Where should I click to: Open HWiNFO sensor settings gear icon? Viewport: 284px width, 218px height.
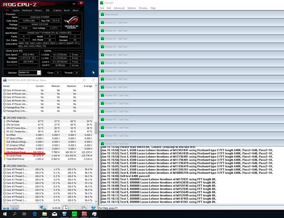click(84, 208)
